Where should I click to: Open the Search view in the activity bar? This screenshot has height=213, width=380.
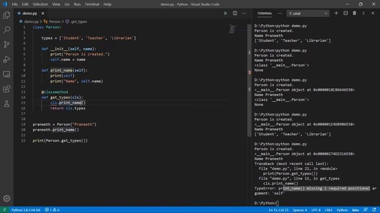pos(7,30)
